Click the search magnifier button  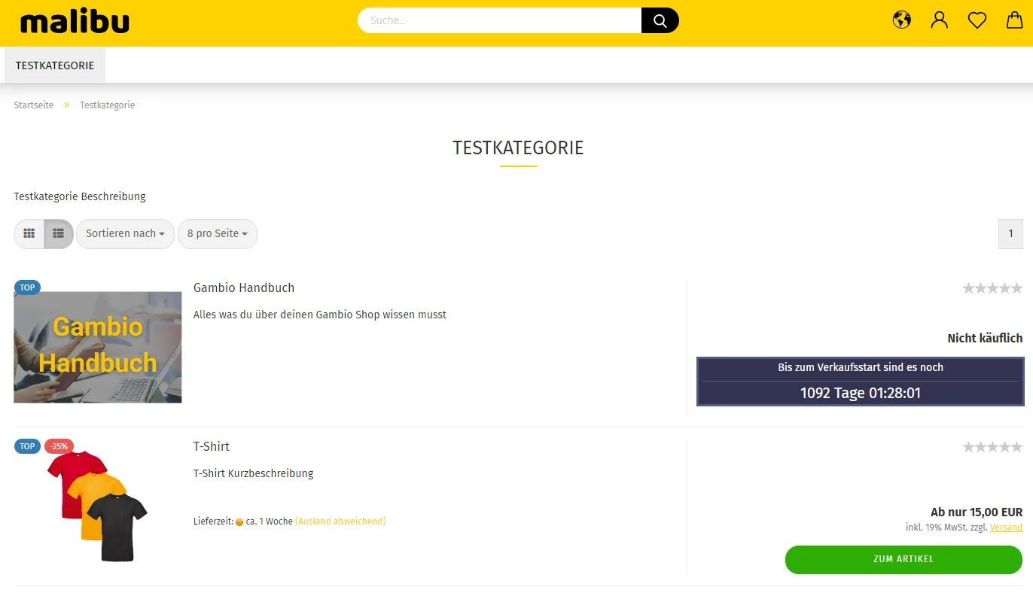click(660, 20)
